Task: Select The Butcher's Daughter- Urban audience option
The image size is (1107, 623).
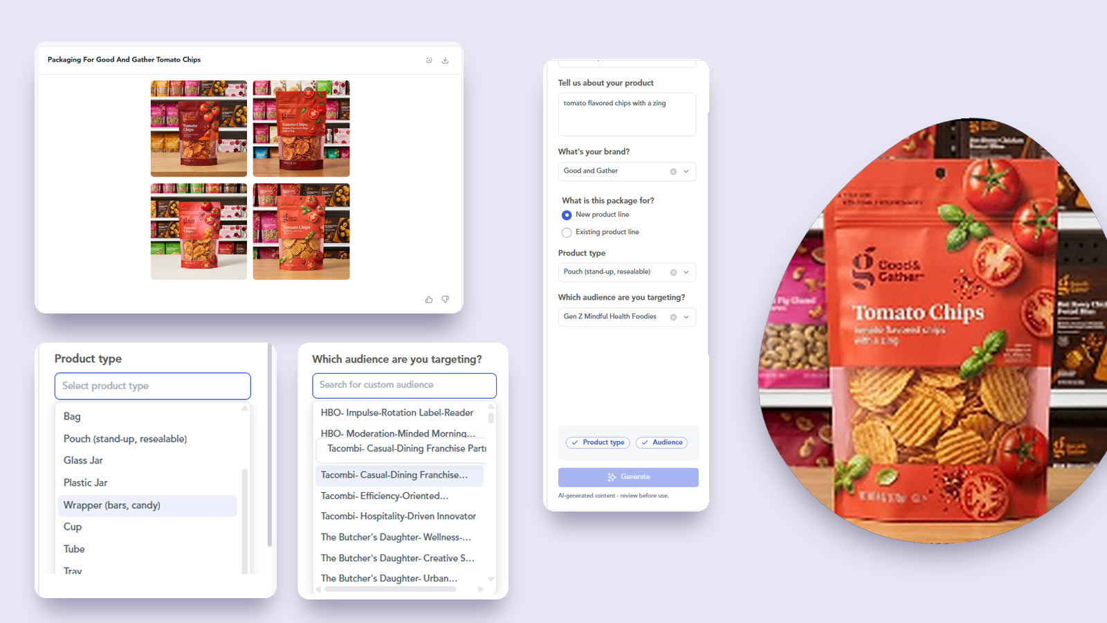Action: pos(400,579)
